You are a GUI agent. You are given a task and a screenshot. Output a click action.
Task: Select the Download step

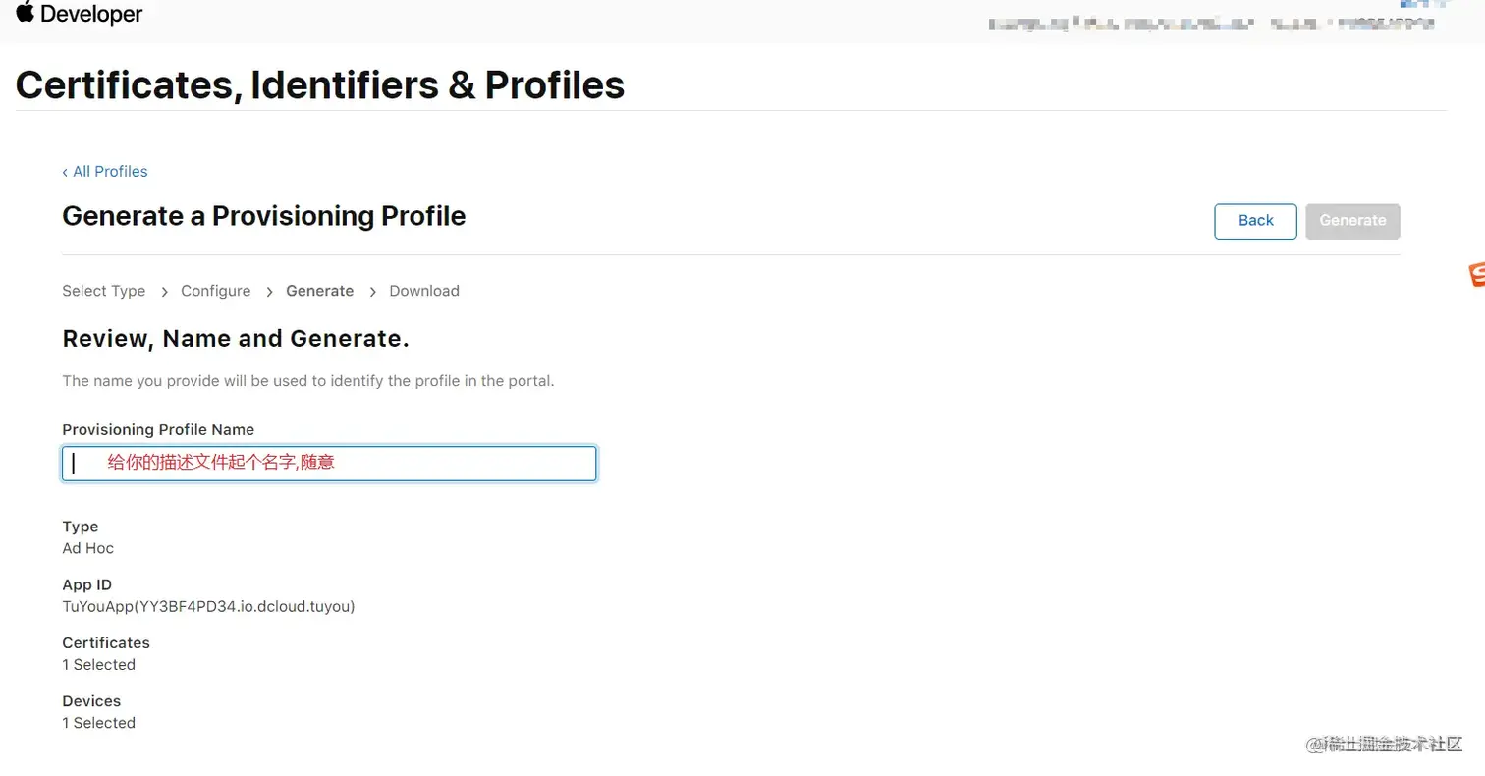point(424,291)
